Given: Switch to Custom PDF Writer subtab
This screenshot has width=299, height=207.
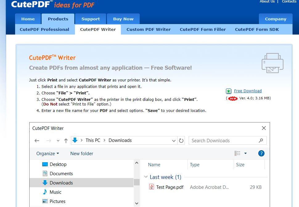Looking at the screenshot, I should pyautogui.click(x=149, y=29).
